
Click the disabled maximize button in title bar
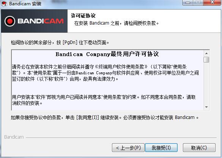click(198, 2)
